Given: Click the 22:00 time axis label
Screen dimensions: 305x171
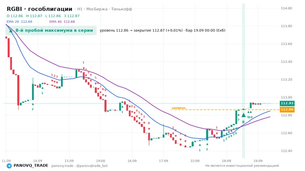Looking at the screenshot, I should (x=195, y=161).
